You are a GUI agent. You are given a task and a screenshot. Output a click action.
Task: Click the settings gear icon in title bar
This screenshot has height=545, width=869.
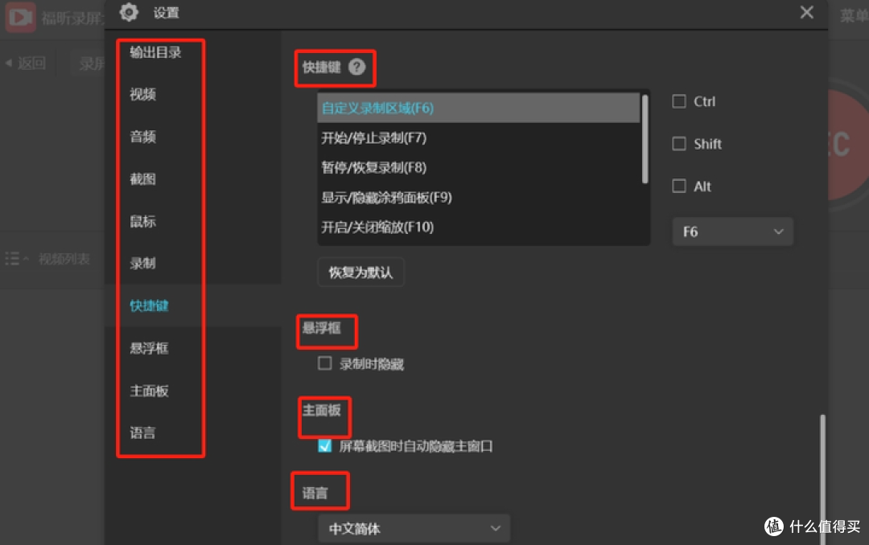(129, 12)
